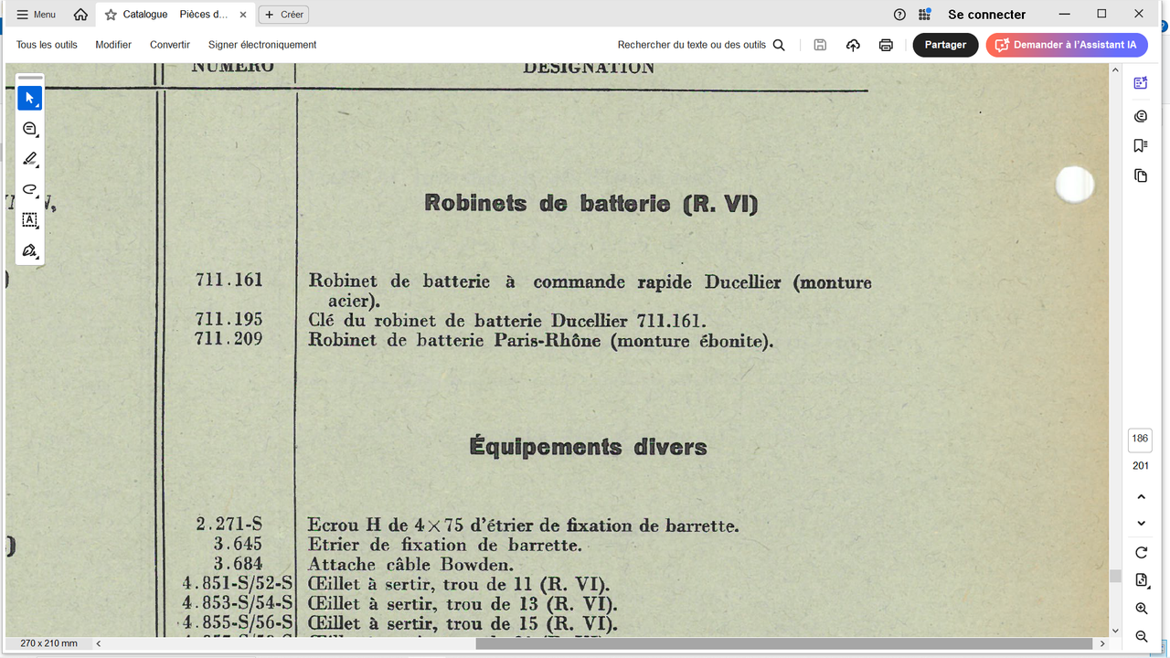Click part number 711.209
1170x658 pixels.
point(229,338)
